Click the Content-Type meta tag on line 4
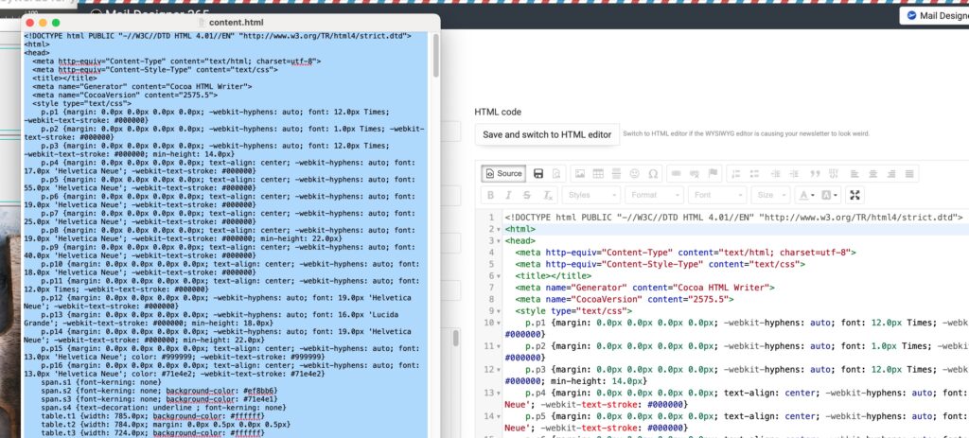969x438 pixels. pyautogui.click(x=685, y=253)
